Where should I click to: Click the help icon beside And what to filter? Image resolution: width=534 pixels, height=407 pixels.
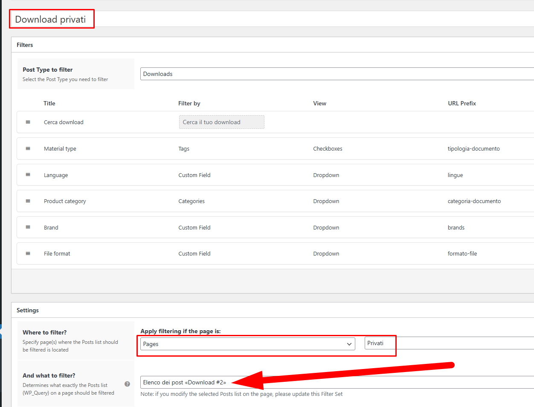127,384
